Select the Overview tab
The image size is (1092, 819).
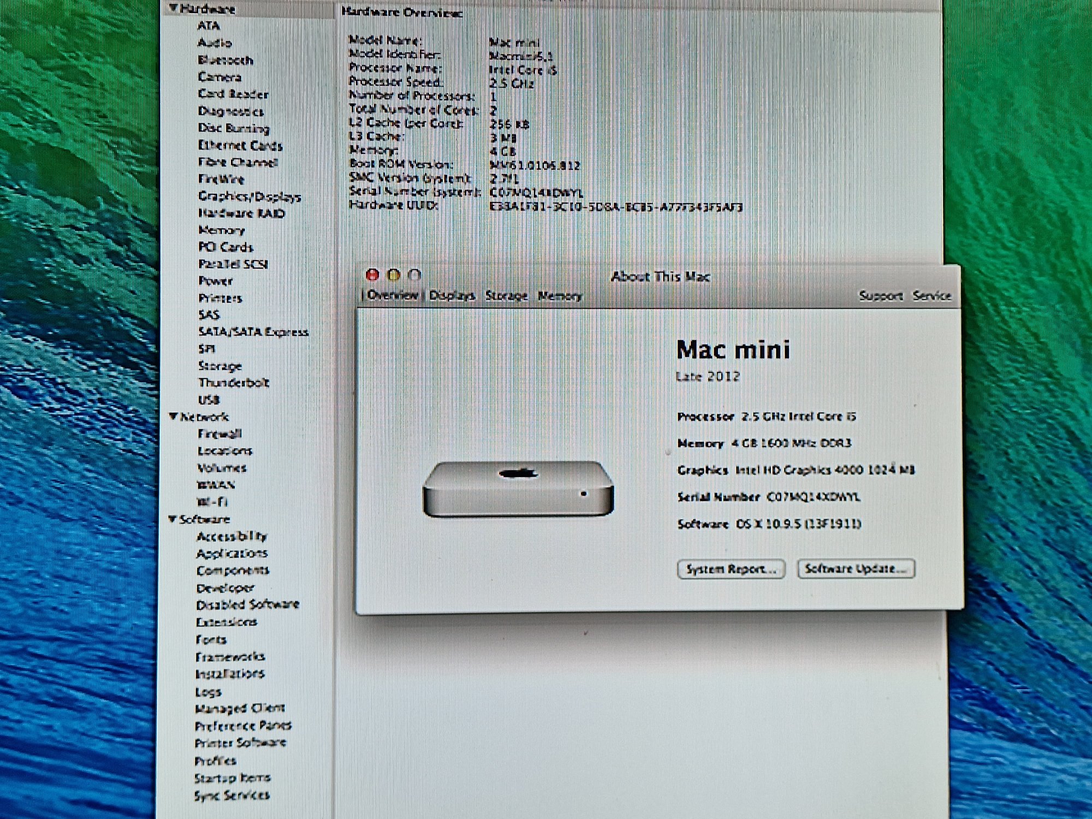(392, 295)
